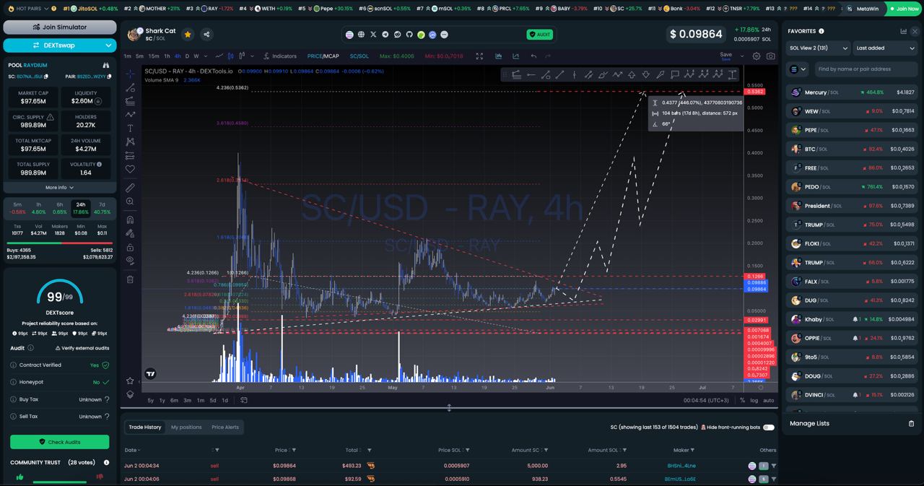Select the crosshair cursor tool in chart sidebar
924x486 pixels.
pos(130,74)
